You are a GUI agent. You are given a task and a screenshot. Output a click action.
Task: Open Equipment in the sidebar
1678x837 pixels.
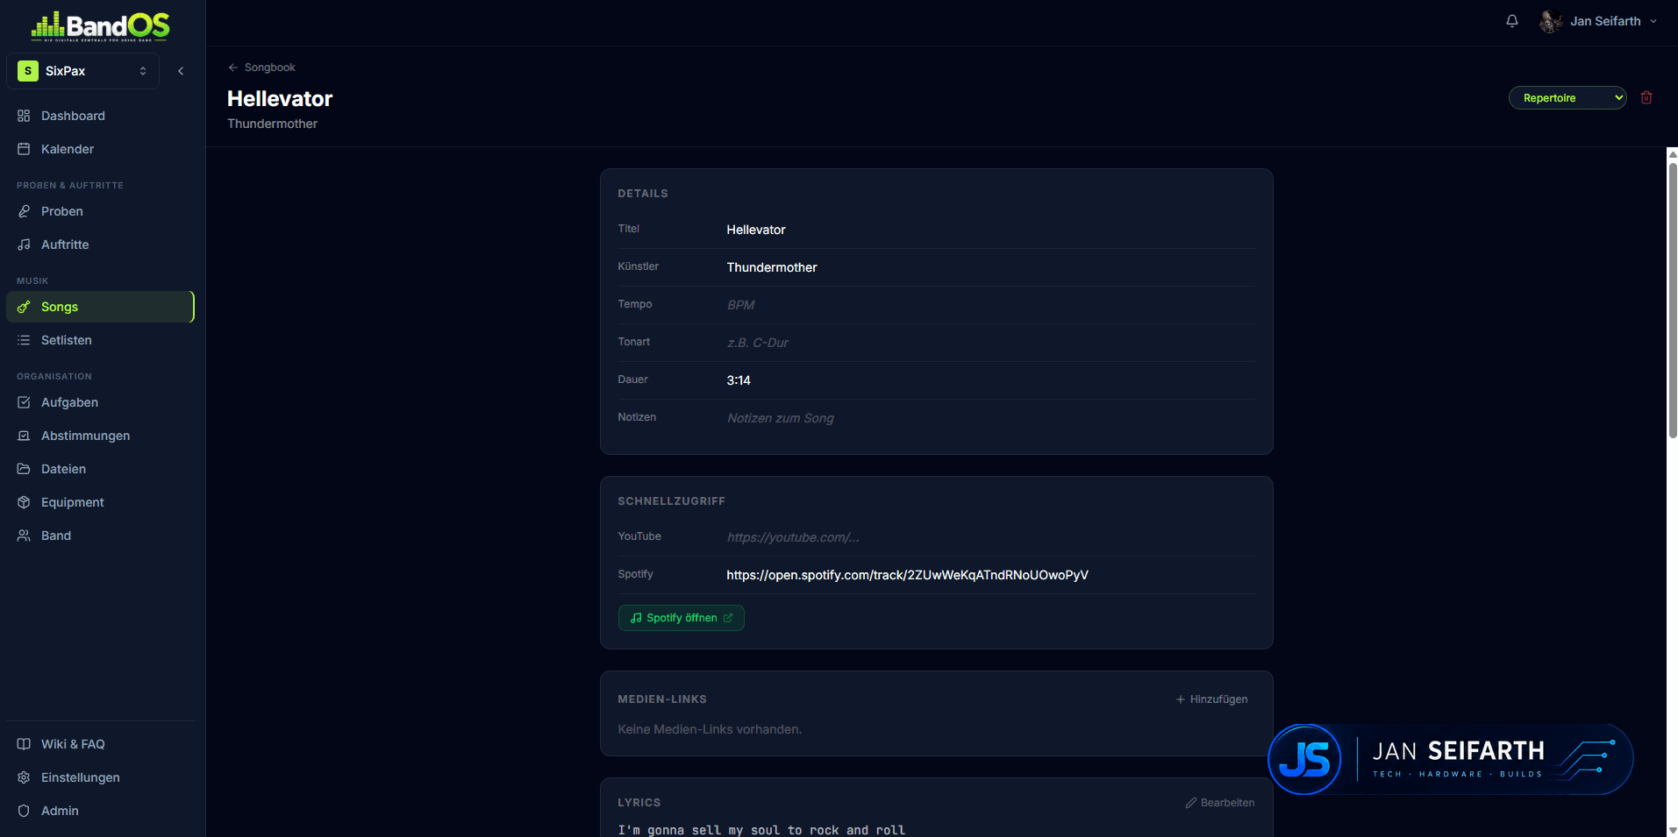(x=100, y=502)
